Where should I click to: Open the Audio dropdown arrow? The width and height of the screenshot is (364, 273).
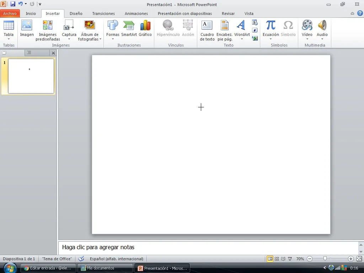pos(322,39)
